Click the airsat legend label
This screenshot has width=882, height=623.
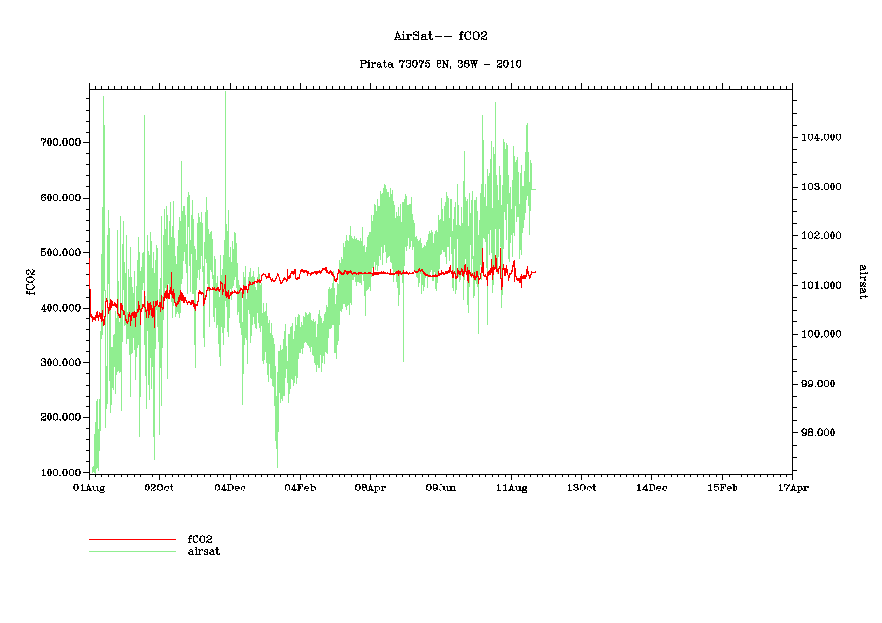click(203, 551)
